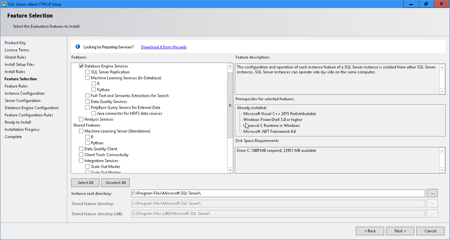Enable Machine Learning Services (In-Database)
The width and height of the screenshot is (450, 240).
click(x=87, y=78)
